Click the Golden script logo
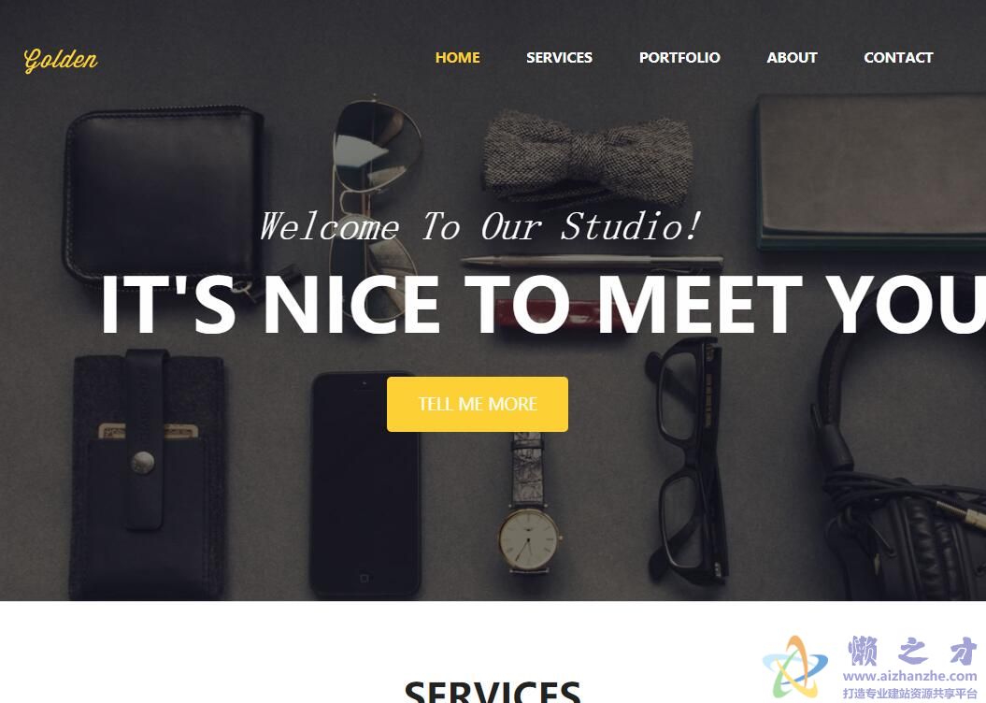 click(x=61, y=61)
